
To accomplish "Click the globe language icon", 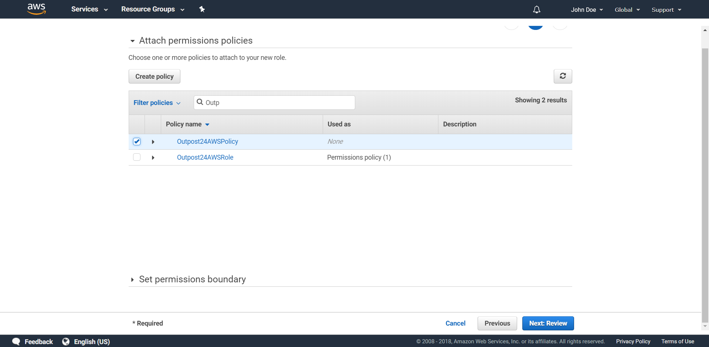I will click(x=66, y=341).
